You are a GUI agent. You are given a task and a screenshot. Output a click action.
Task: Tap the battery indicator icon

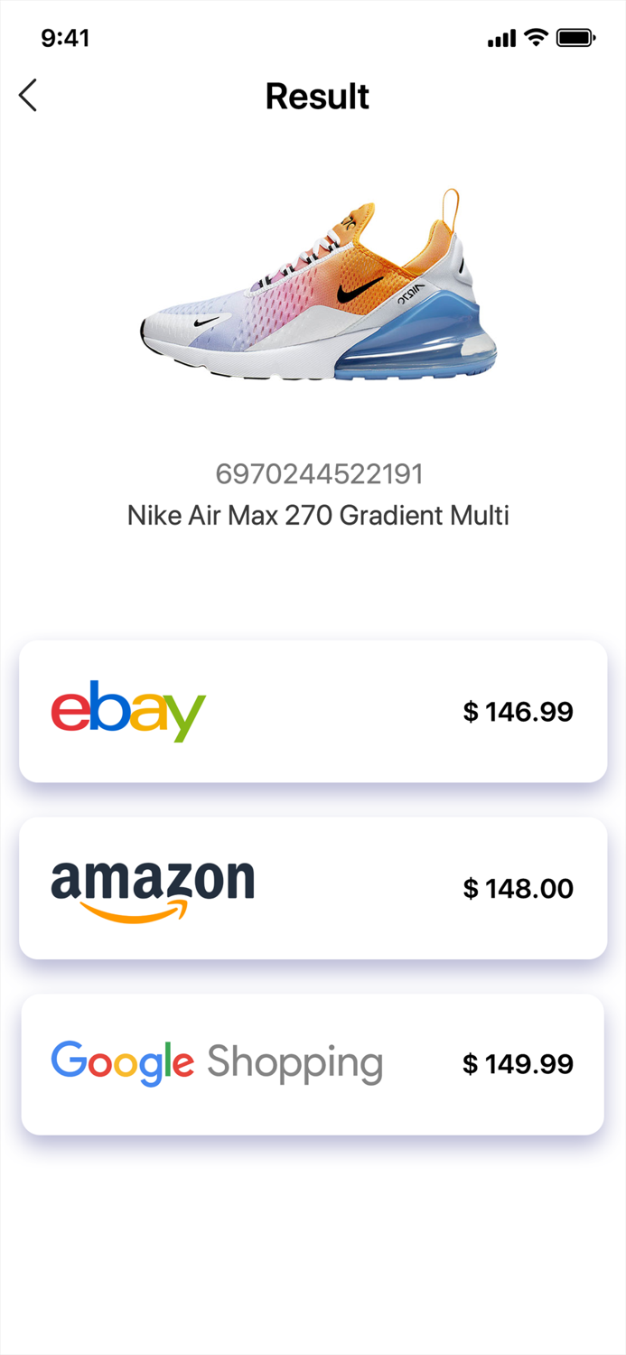pyautogui.click(x=575, y=37)
